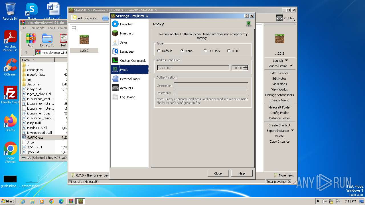The width and height of the screenshot is (365, 205).
Task: Click Copy Instance in sidebar
Action: point(279,142)
